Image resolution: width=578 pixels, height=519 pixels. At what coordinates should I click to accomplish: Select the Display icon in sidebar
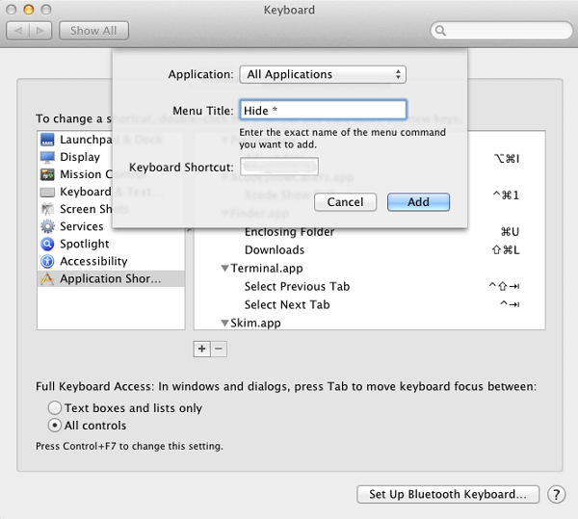[x=47, y=157]
